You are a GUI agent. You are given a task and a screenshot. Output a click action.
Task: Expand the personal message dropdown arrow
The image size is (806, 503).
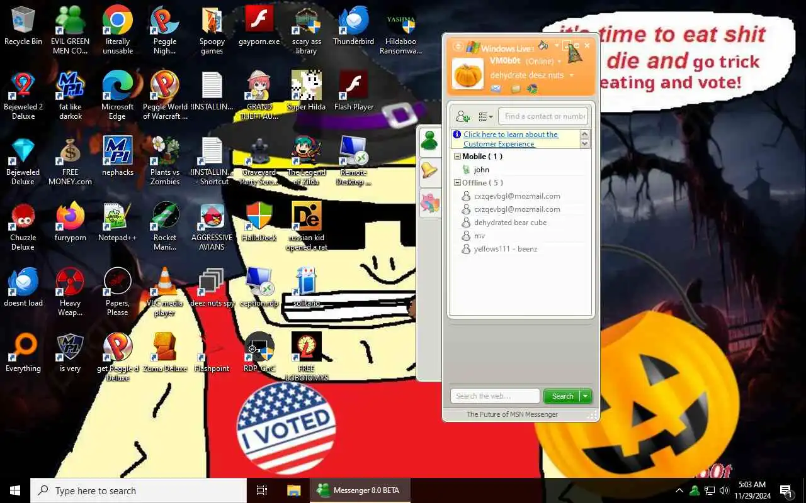(572, 75)
